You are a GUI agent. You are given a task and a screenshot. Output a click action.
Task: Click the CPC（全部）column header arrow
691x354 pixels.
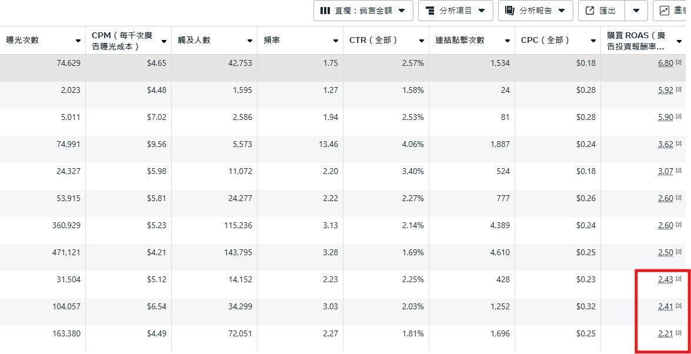[593, 41]
